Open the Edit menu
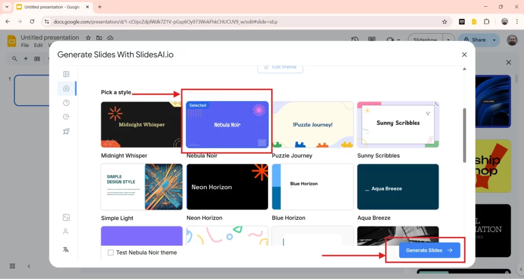 pos(38,45)
